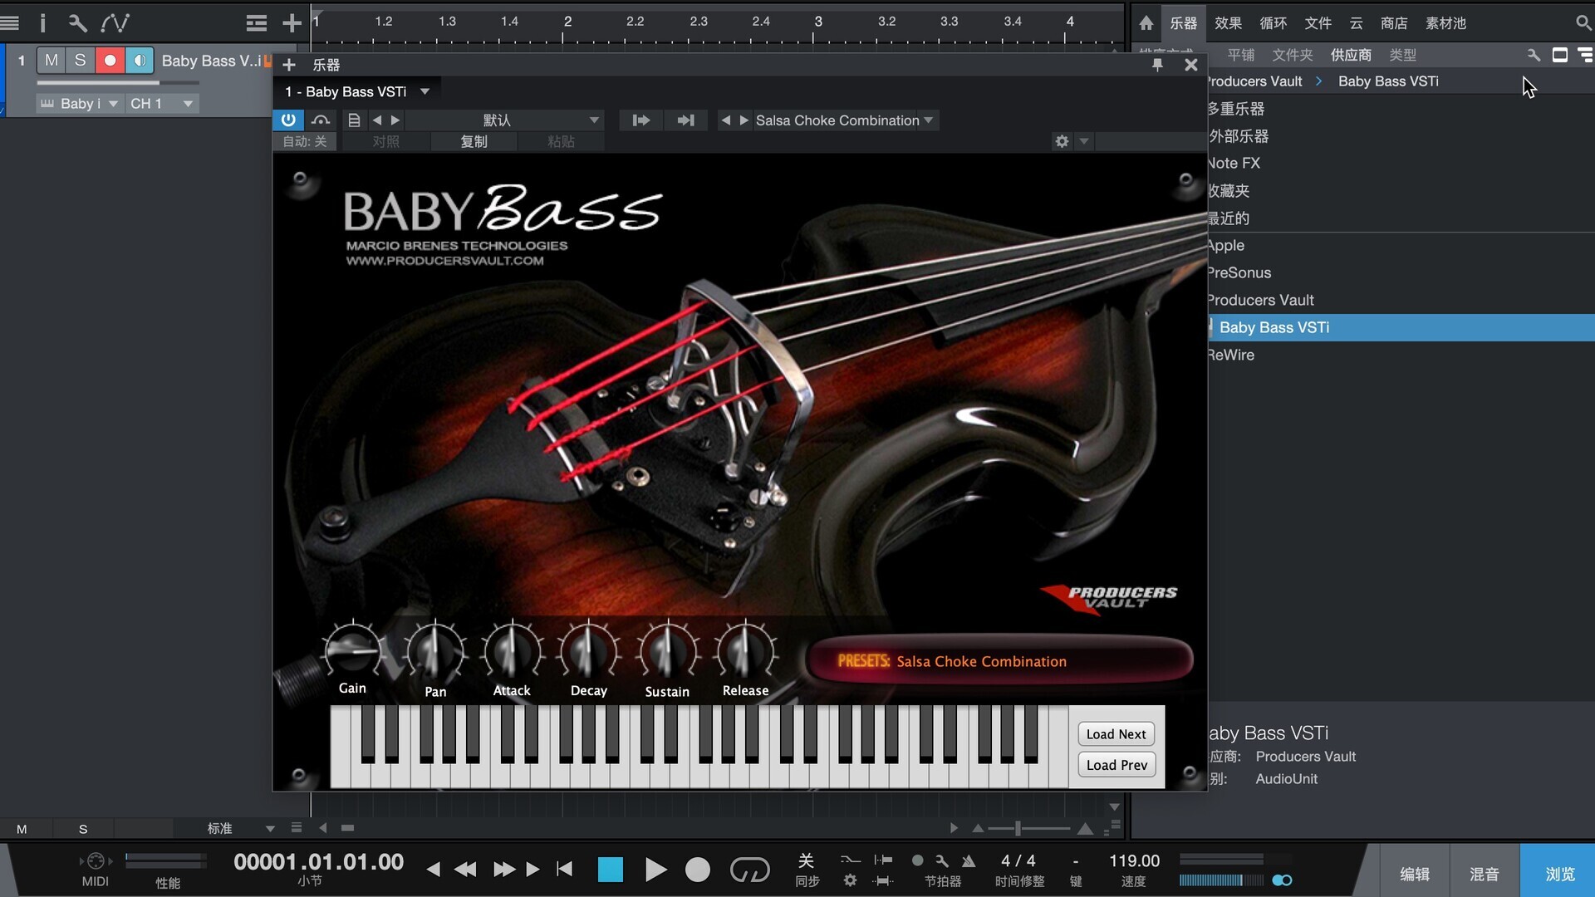Go to browser home icon
This screenshot has width=1595, height=897.
[x=1146, y=23]
